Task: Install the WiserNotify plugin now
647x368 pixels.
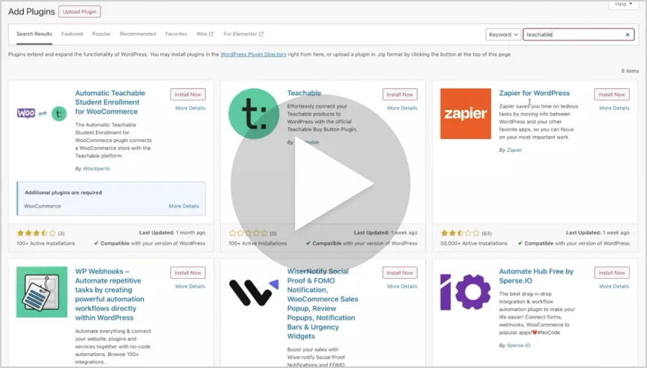Action: point(400,273)
